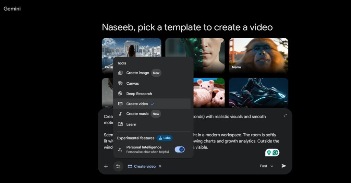Click the New badge beside Create music
The height and width of the screenshot is (183, 351).
coord(156,114)
